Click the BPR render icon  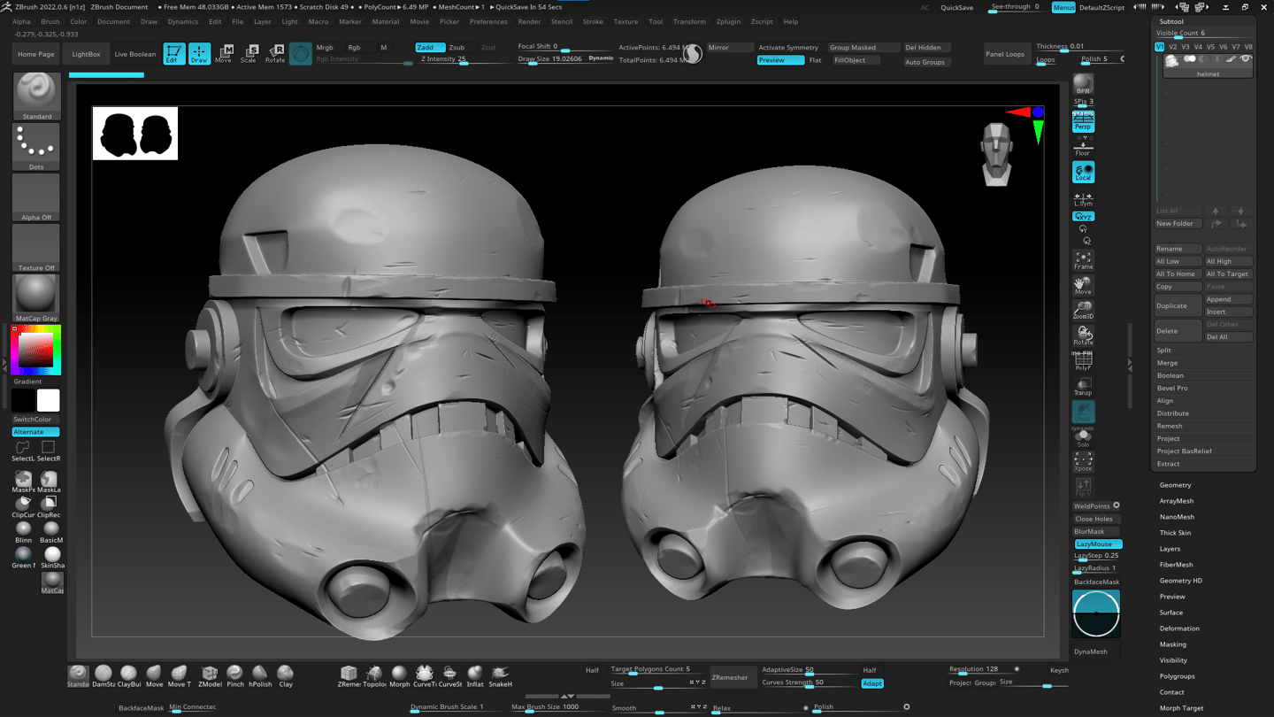(1083, 84)
